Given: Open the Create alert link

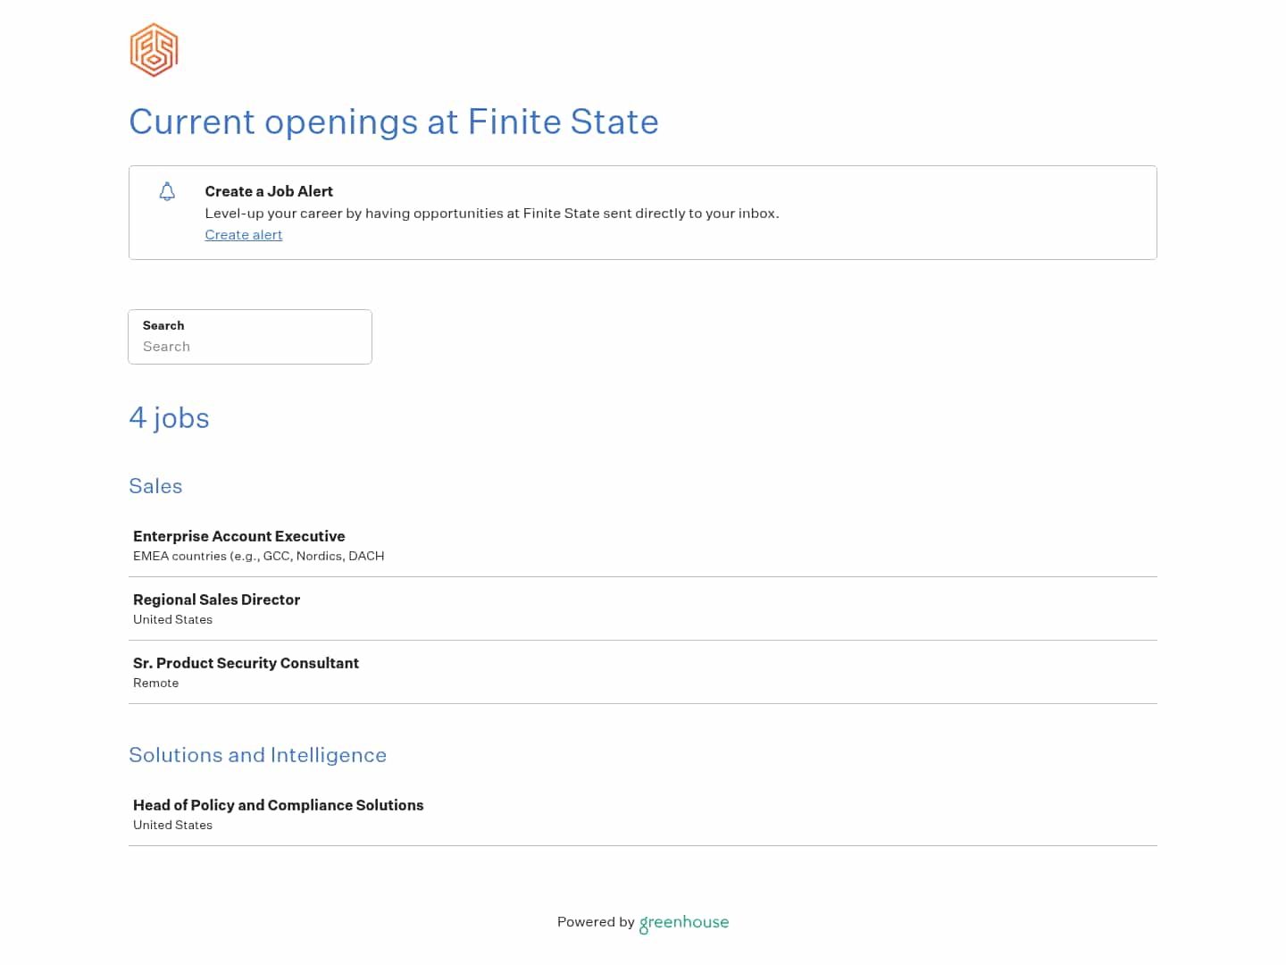Looking at the screenshot, I should [243, 235].
